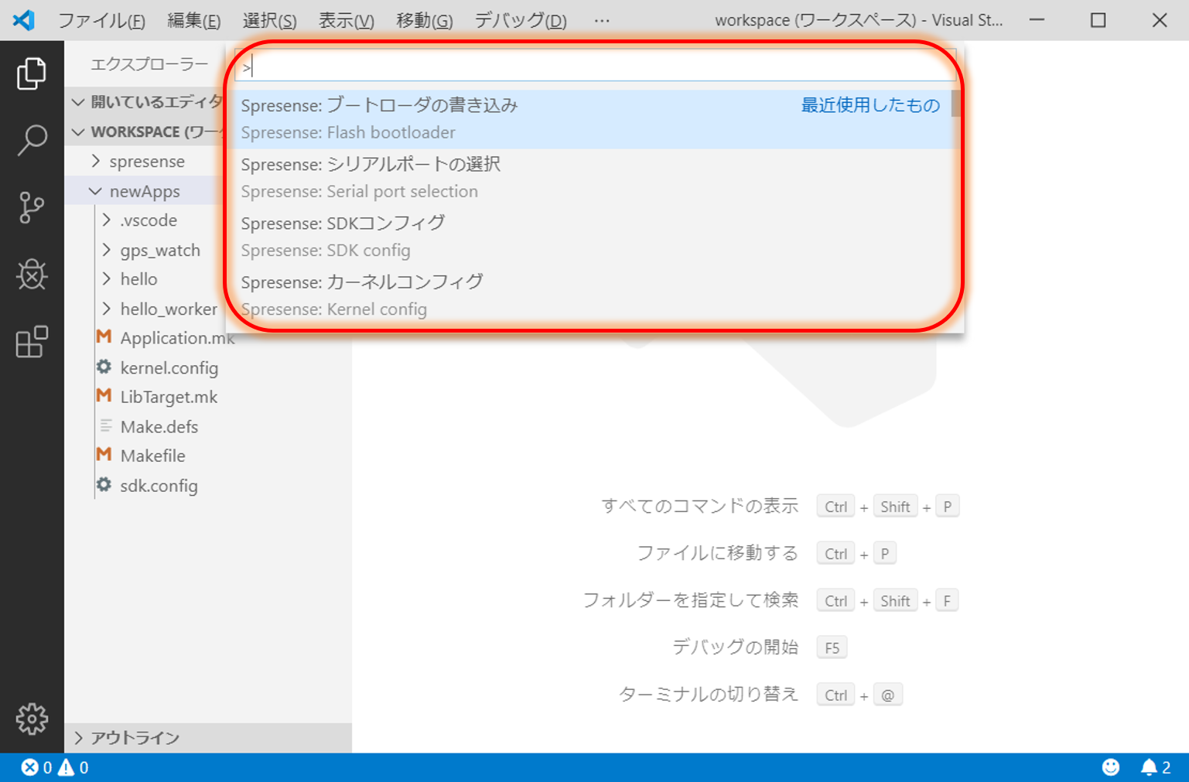Open the 表示 menu
Screen dimensions: 1189x782
click(345, 20)
